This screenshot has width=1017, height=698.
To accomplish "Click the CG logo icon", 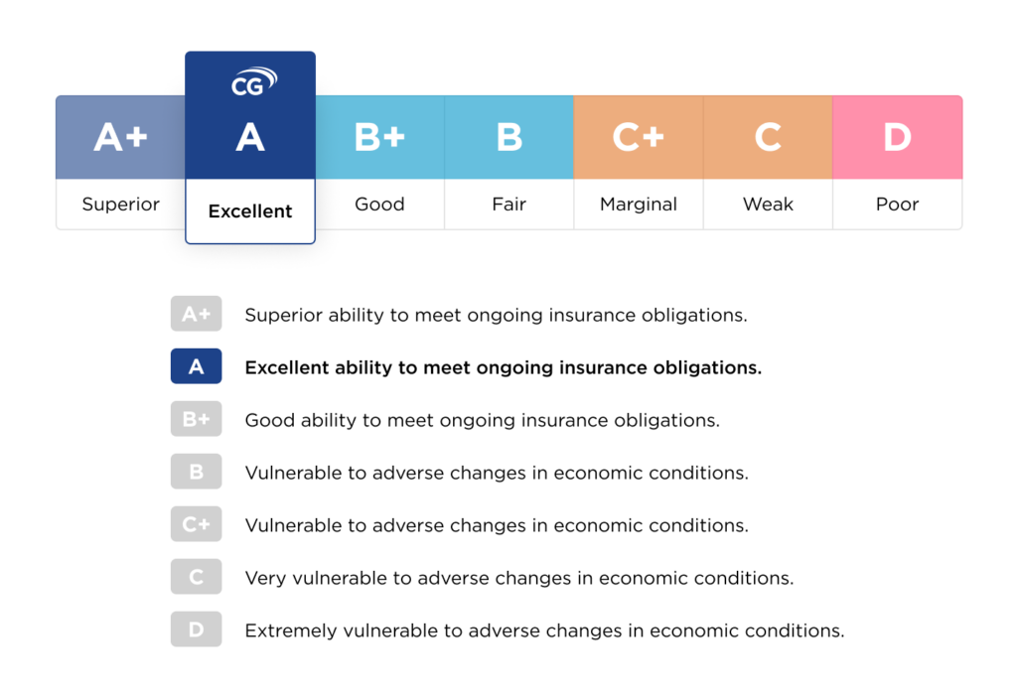I will click(253, 82).
